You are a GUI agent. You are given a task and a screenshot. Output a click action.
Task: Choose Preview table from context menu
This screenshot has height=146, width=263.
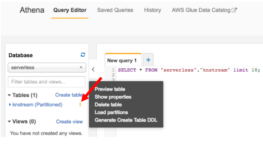coord(110,89)
